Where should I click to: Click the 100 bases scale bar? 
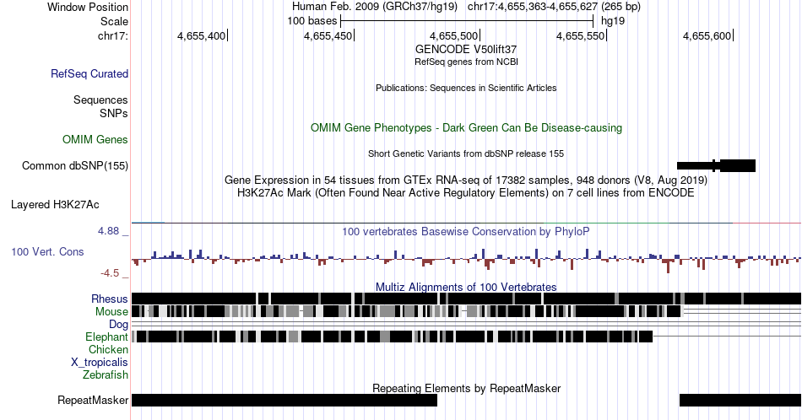pyautogui.click(x=467, y=21)
